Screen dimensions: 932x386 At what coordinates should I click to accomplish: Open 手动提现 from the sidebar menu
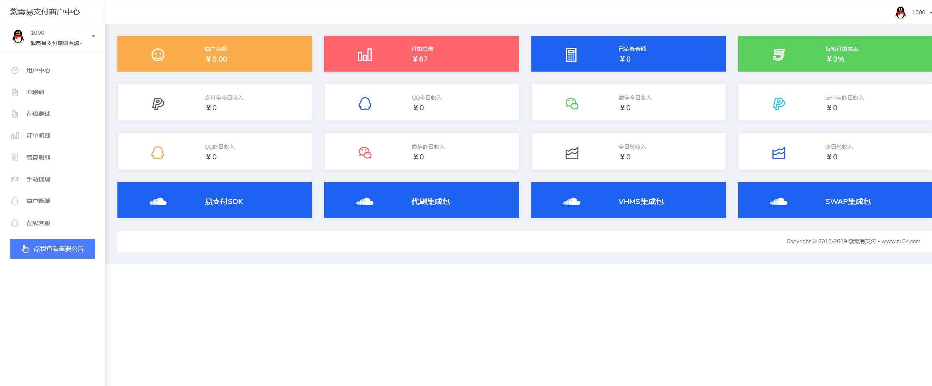click(x=38, y=179)
